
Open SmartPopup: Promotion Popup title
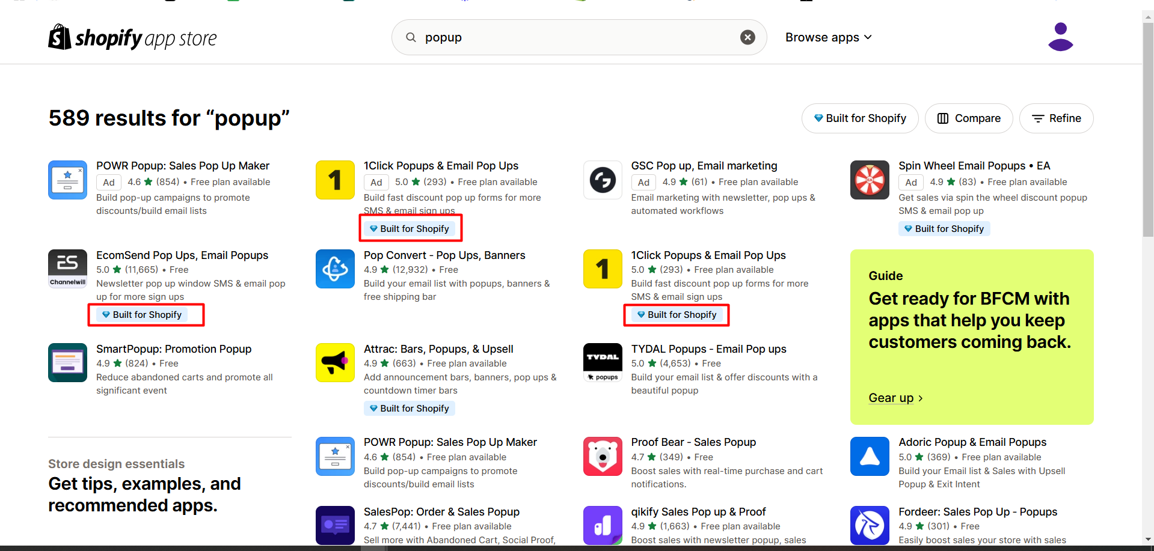point(174,349)
